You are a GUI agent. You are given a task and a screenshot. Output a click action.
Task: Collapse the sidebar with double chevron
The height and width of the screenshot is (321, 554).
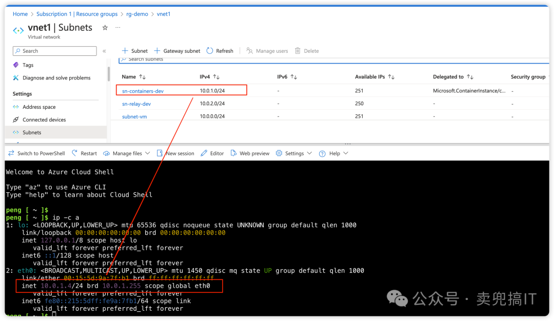coord(104,51)
